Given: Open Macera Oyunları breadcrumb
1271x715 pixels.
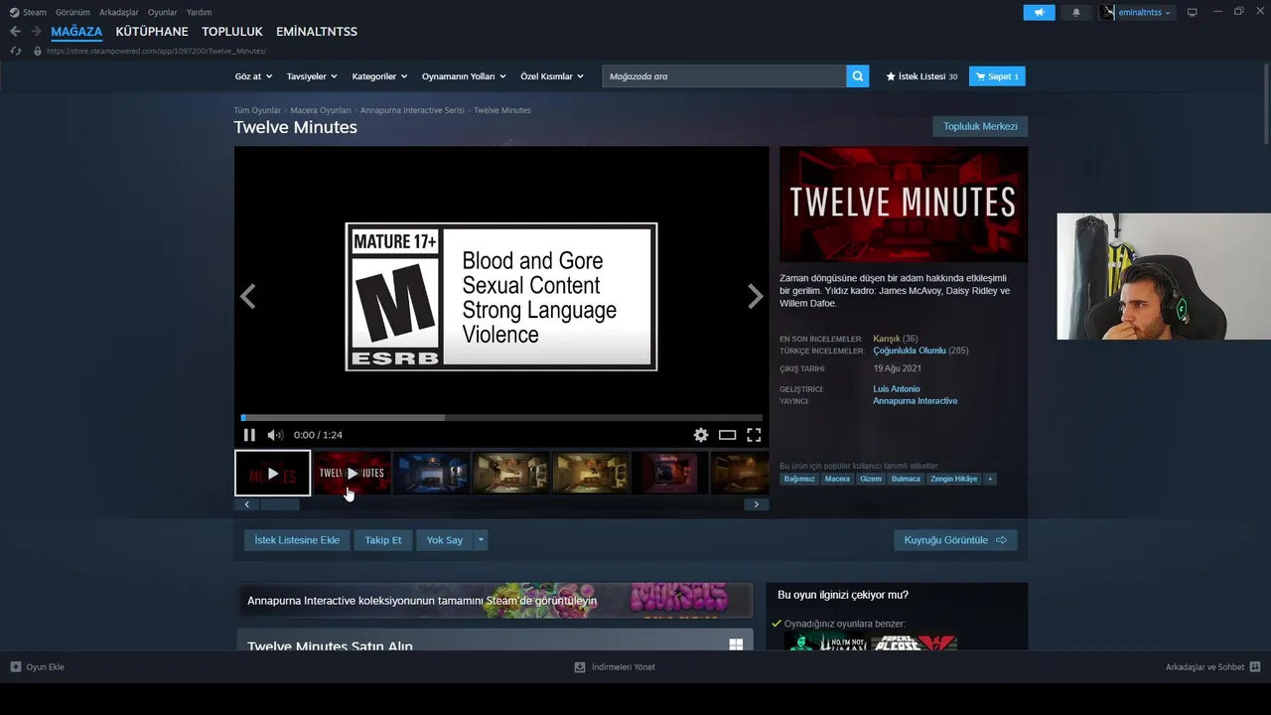Looking at the screenshot, I should (x=321, y=110).
